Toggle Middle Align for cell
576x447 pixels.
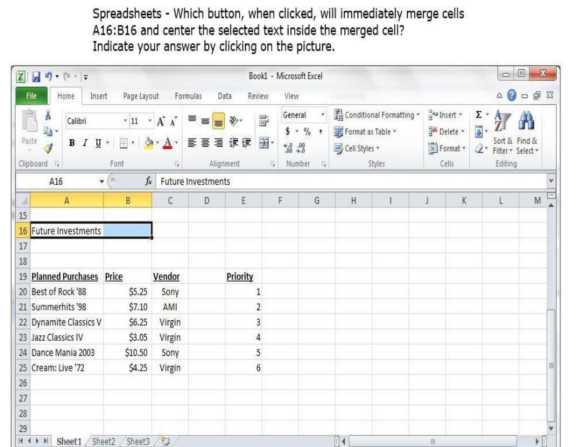click(206, 120)
